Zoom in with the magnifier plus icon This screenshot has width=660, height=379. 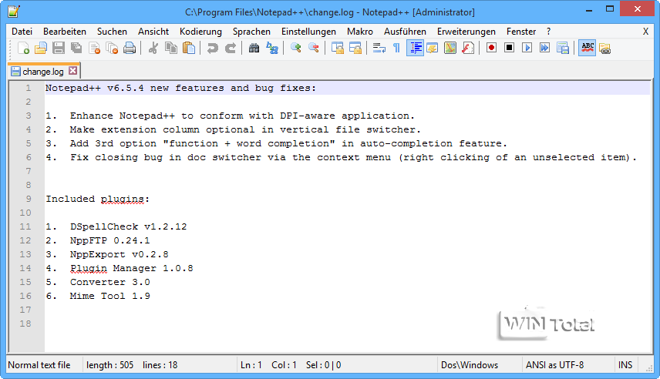pos(296,48)
